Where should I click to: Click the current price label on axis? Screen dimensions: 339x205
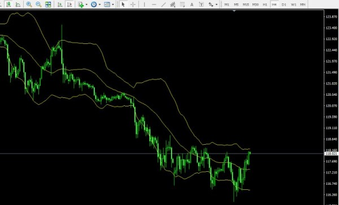pyautogui.click(x=331, y=154)
